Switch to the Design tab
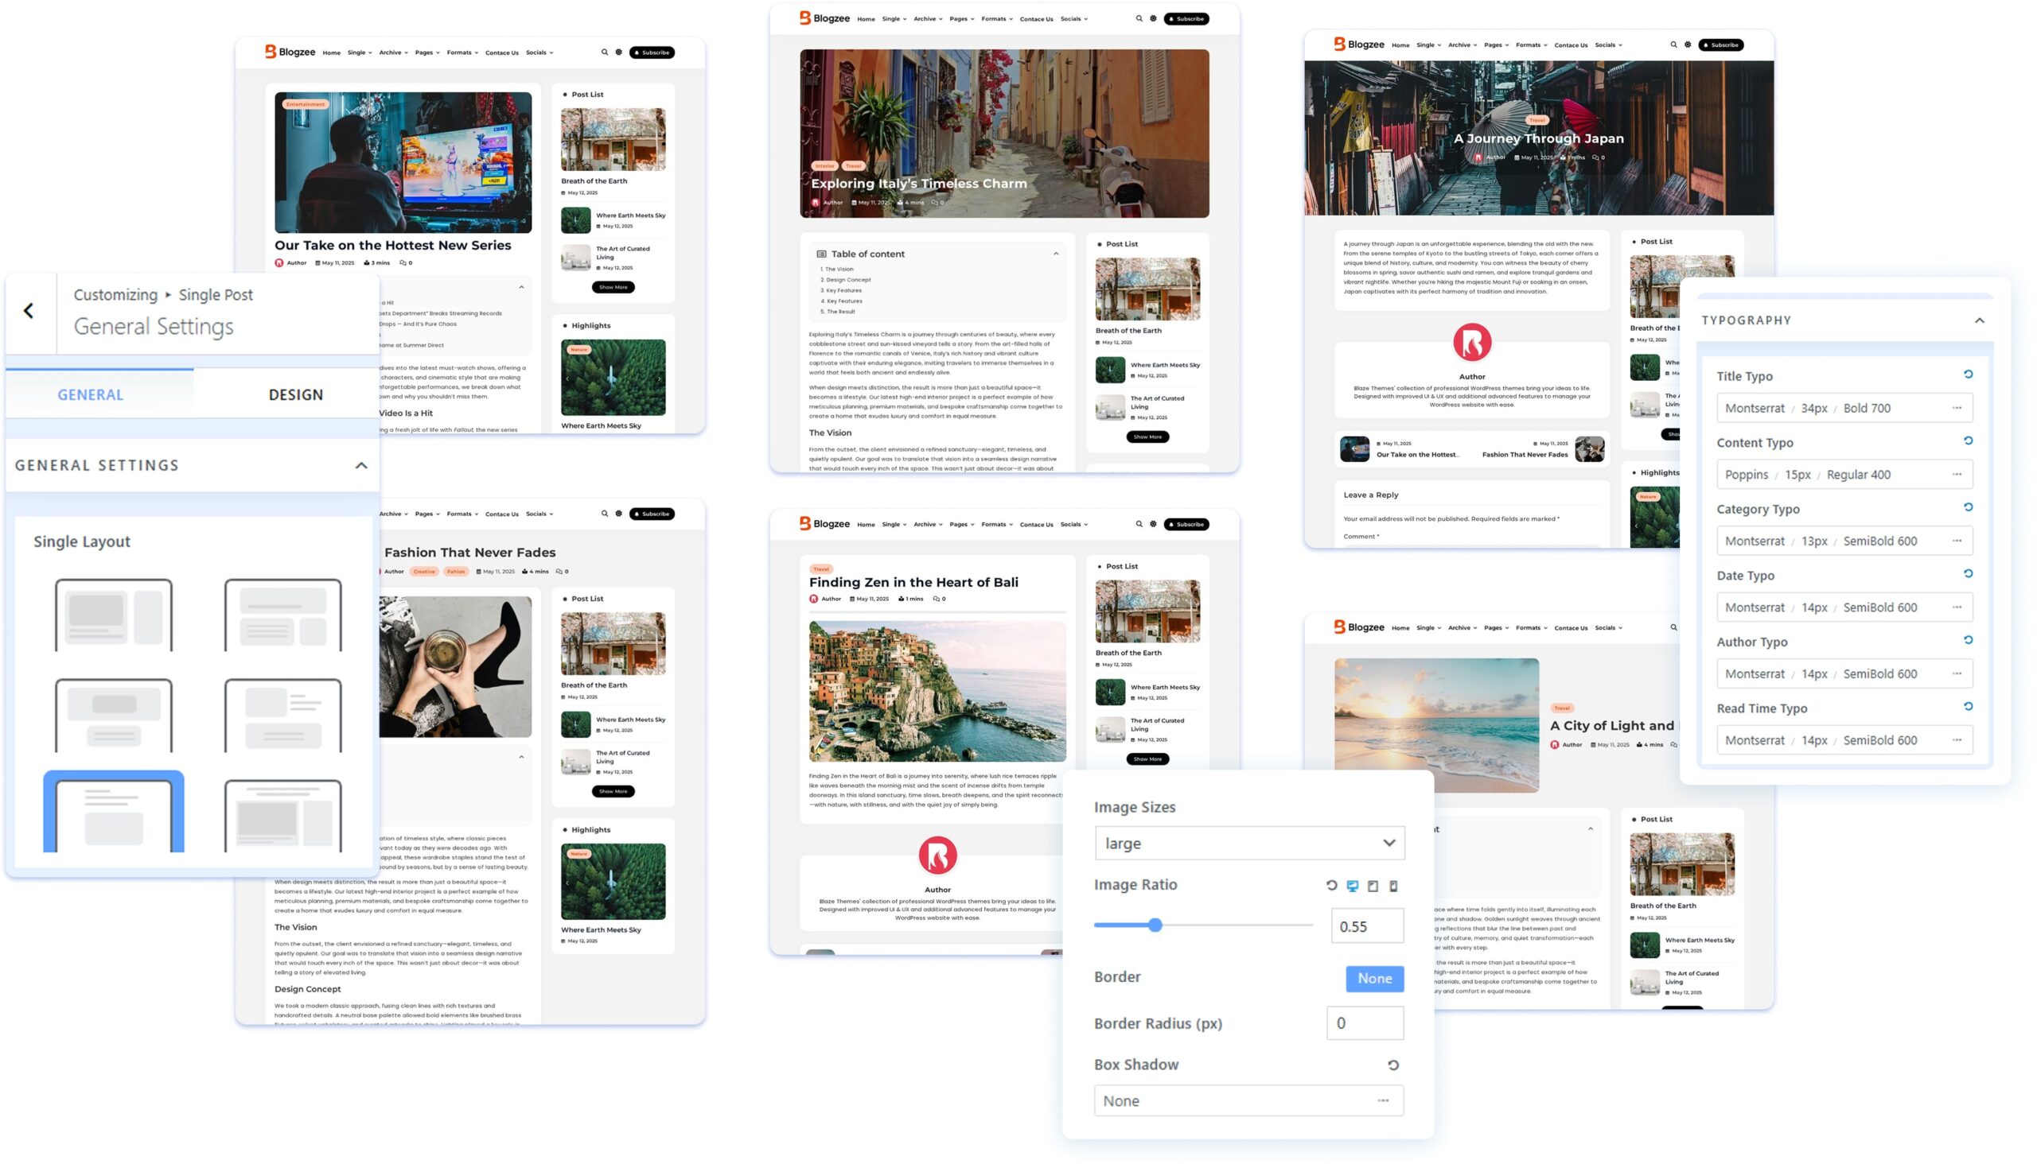 tap(295, 394)
